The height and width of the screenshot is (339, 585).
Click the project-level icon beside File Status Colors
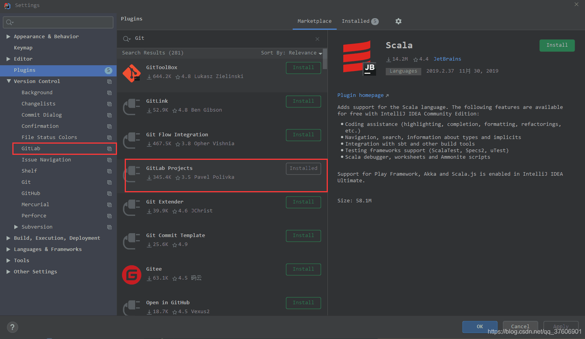click(x=110, y=137)
